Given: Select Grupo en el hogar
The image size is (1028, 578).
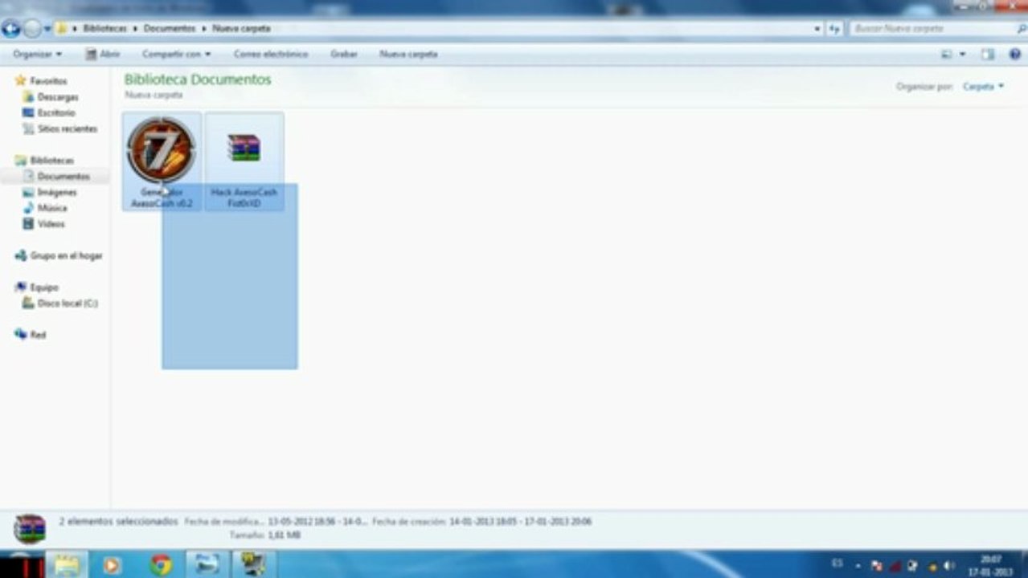Looking at the screenshot, I should tap(66, 256).
